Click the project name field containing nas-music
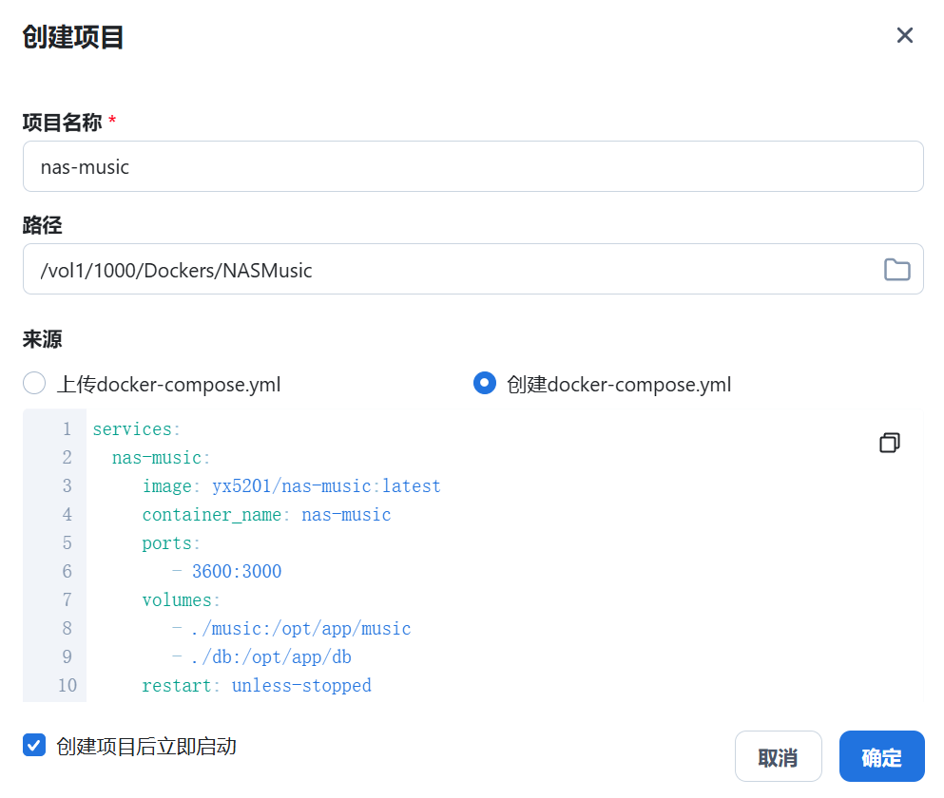944x798 pixels. tap(472, 166)
